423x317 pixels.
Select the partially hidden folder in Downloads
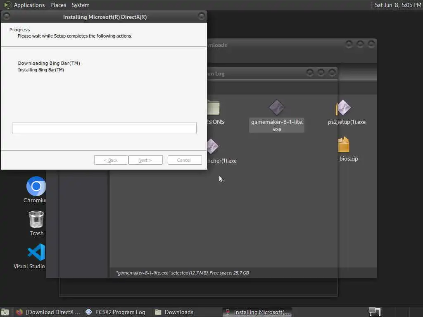pyautogui.click(x=214, y=108)
